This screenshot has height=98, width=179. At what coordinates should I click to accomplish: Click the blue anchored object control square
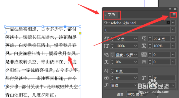click(x=65, y=27)
